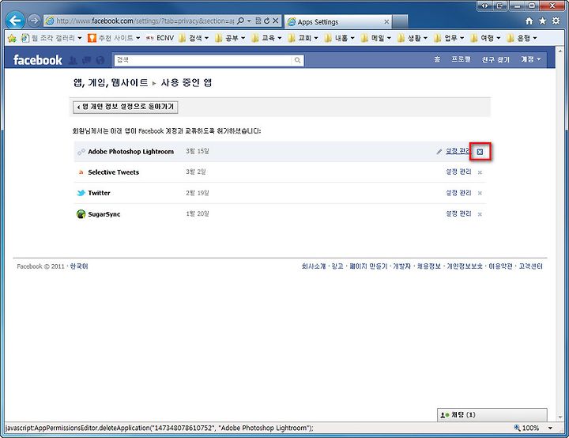Image resolution: width=569 pixels, height=438 pixels.
Task: Close the Apps Settings tab
Action: 386,22
